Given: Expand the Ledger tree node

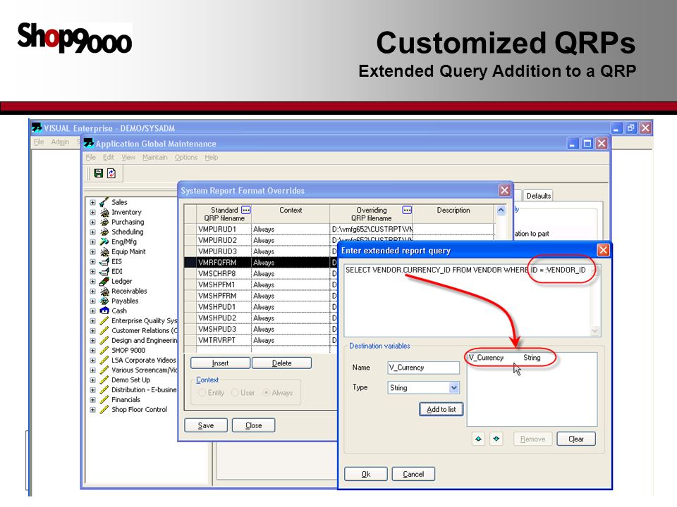Looking at the screenshot, I should coord(92,282).
